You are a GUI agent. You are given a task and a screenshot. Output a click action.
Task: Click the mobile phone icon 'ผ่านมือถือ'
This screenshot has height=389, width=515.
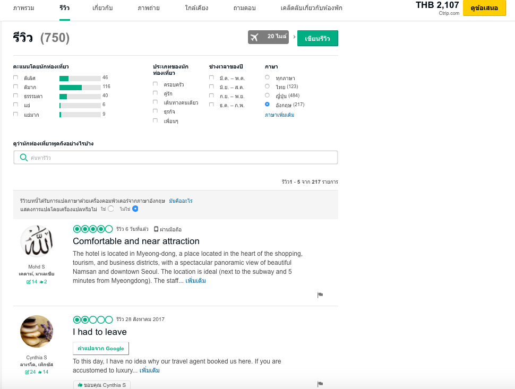pyautogui.click(x=156, y=229)
